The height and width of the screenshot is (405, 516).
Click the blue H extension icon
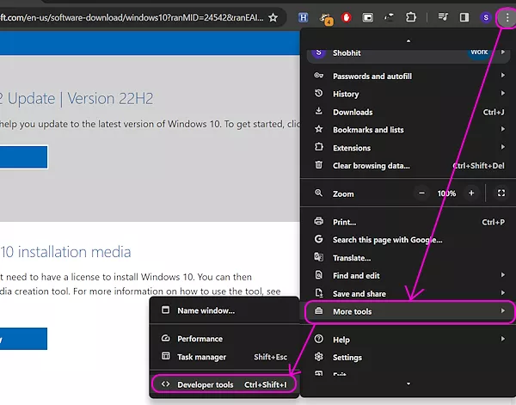click(304, 17)
